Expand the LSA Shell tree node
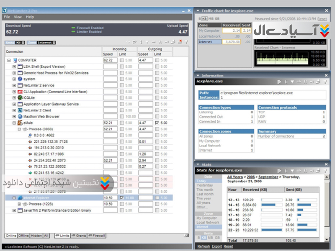 pyautogui.click(x=14, y=67)
